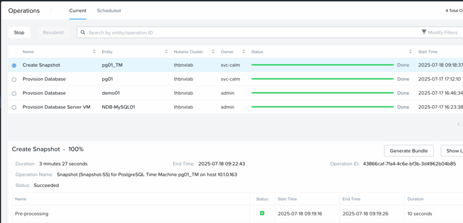Viewport: 463px width, 223px height.
Task: Click the pg01 operation progress bar
Action: click(x=322, y=79)
